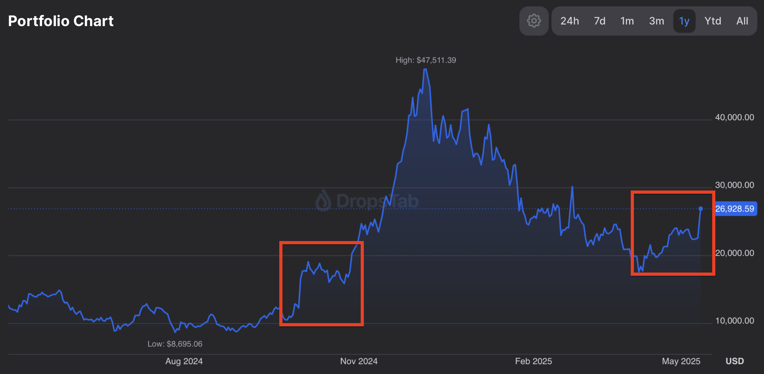Click the current value endpoint dot
The image size is (764, 374).
coord(701,209)
